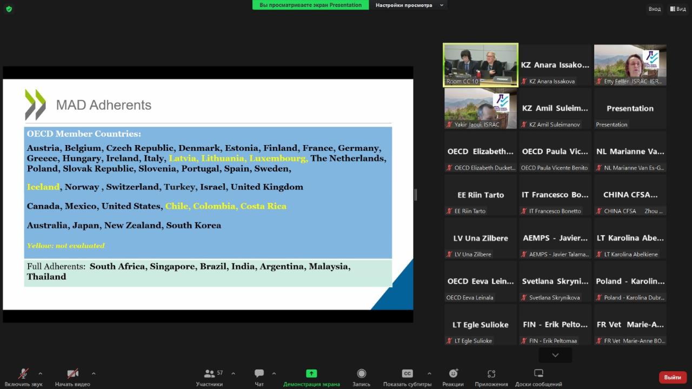Viewport: 692px width, 389px height.
Task: Select the Yakir Jaoui ISRAC video tile
Action: point(481,108)
